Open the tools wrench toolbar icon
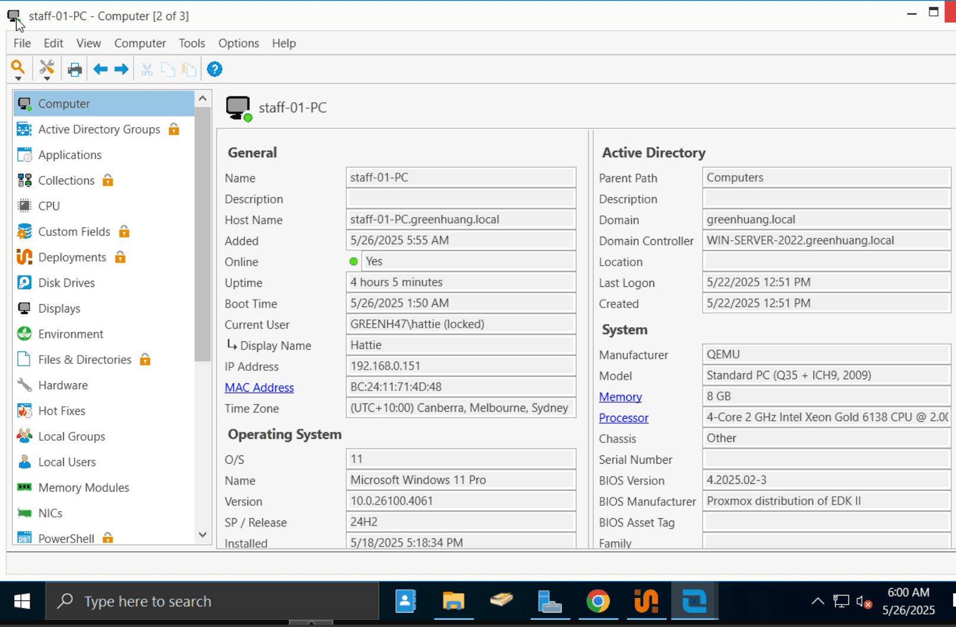Viewport: 956px width, 627px height. pos(46,67)
